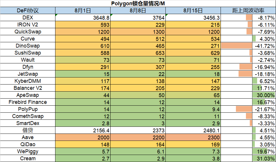Select the JetSwap value 22

(x=161, y=74)
